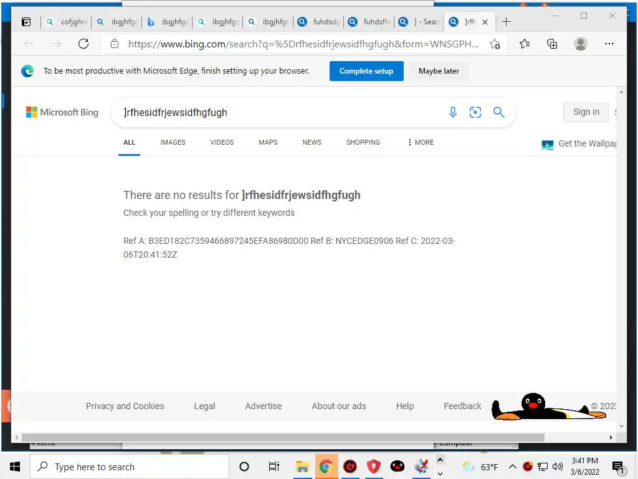
Task: Click the Complete setup button
Action: click(x=366, y=71)
